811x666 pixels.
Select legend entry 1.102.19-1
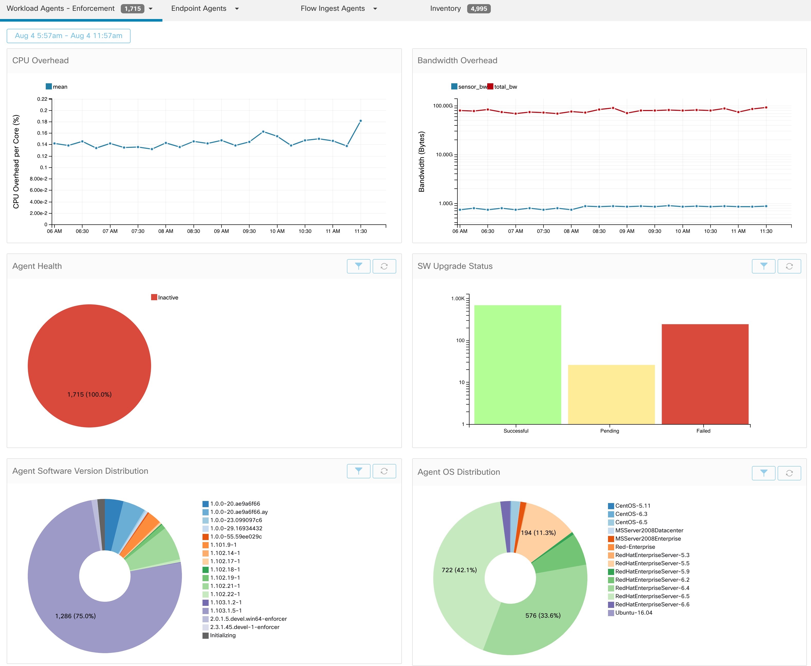click(x=221, y=578)
